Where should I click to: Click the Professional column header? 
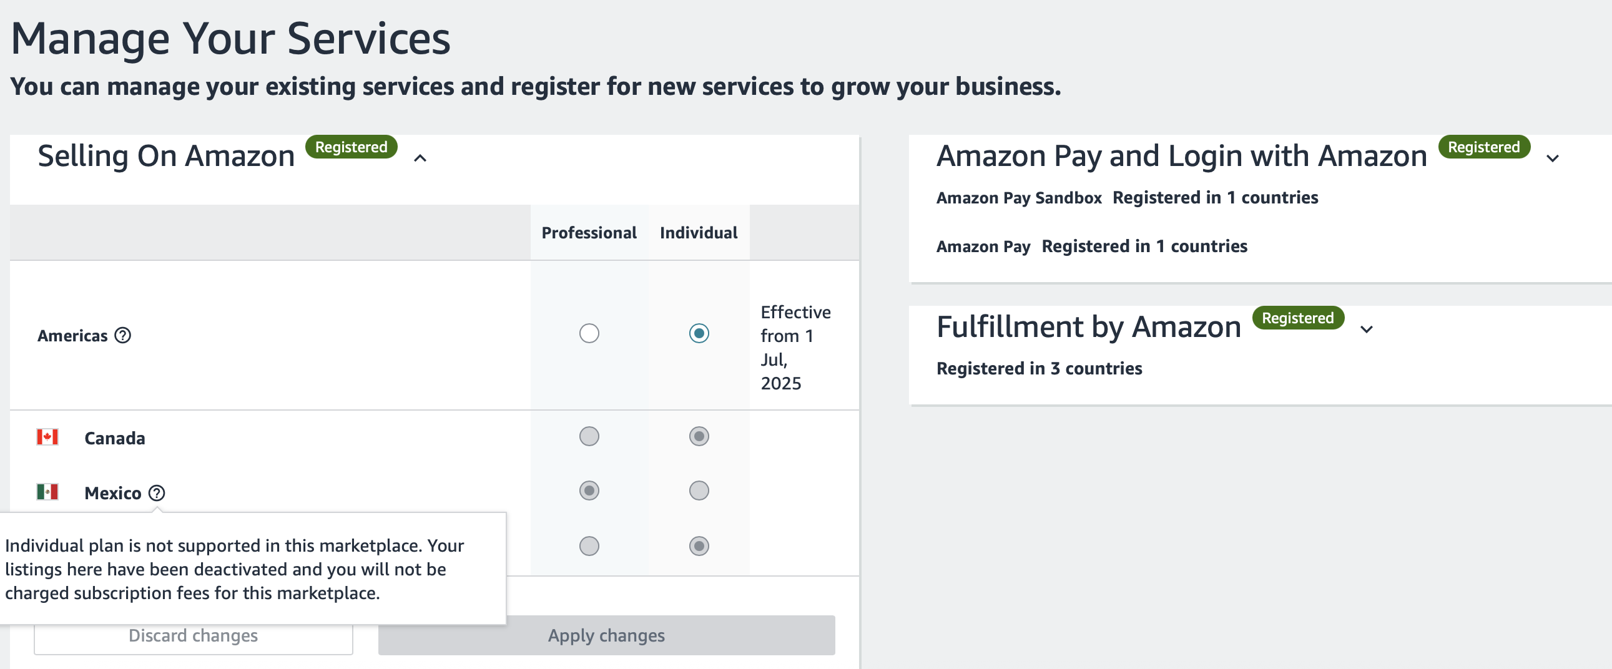(x=589, y=233)
